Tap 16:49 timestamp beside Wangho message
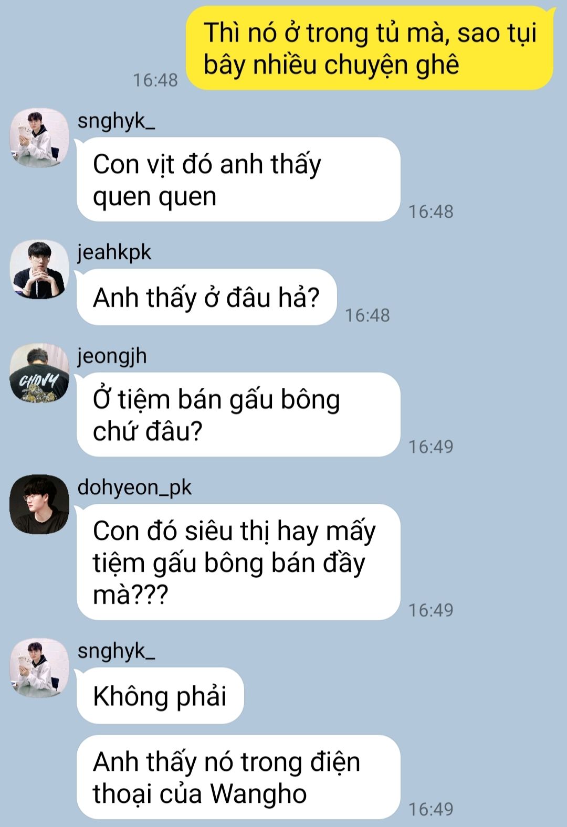 tap(431, 809)
